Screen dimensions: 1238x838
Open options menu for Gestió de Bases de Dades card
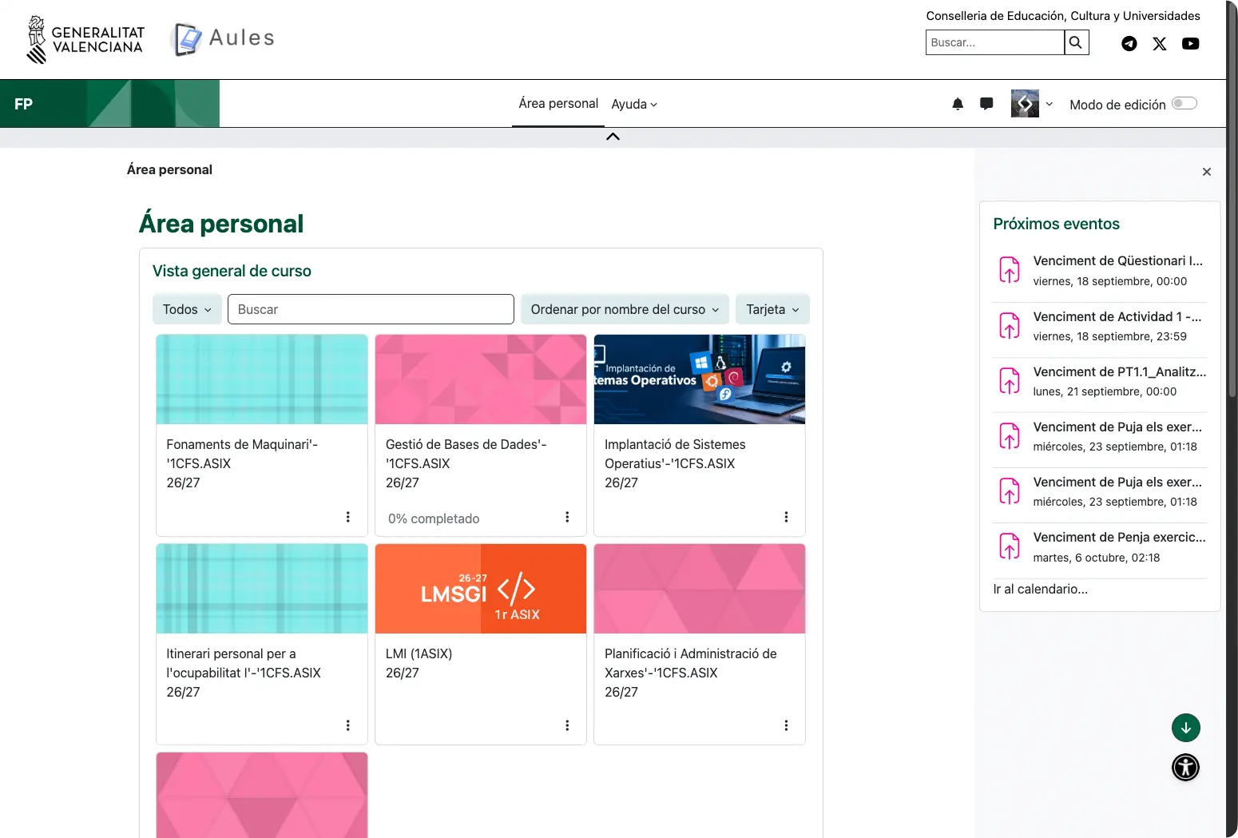point(567,517)
